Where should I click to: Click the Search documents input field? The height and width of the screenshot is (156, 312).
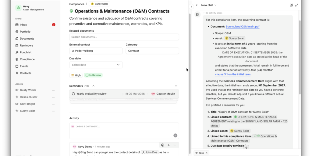point(124,37)
